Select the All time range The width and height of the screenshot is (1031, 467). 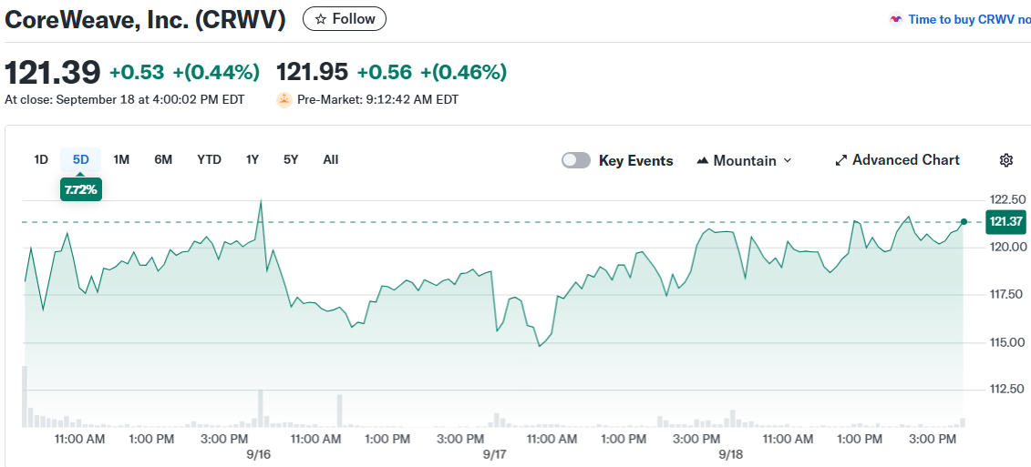[x=331, y=159]
